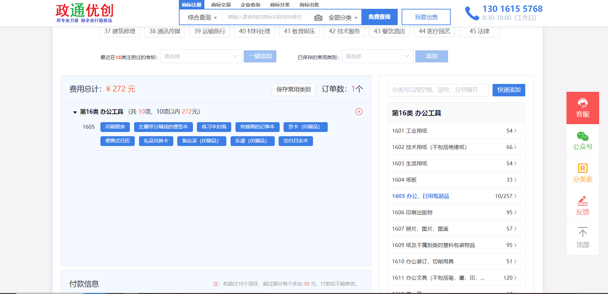Deselect the 印刷图表 item tag
608x294 pixels.
tap(115, 127)
